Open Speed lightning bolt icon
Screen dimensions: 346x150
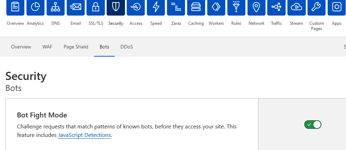(156, 7)
